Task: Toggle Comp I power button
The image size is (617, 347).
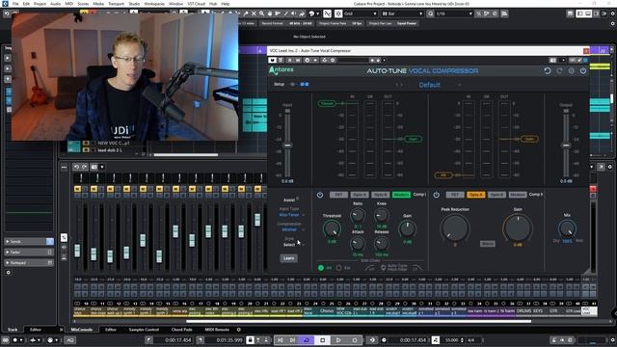Action: pyautogui.click(x=320, y=195)
